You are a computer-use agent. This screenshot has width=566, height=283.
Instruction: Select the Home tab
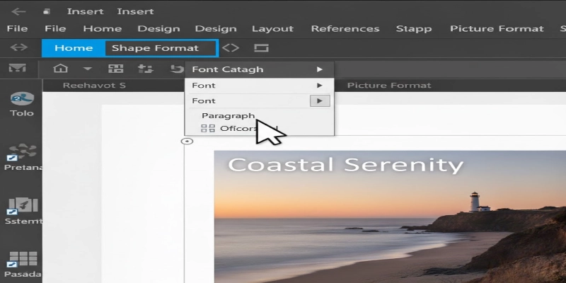point(74,48)
